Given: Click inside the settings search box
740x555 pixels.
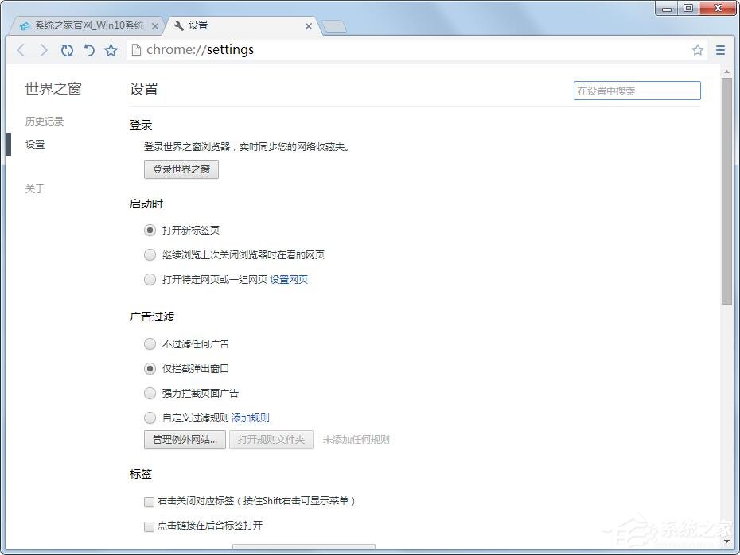Looking at the screenshot, I should coord(637,91).
